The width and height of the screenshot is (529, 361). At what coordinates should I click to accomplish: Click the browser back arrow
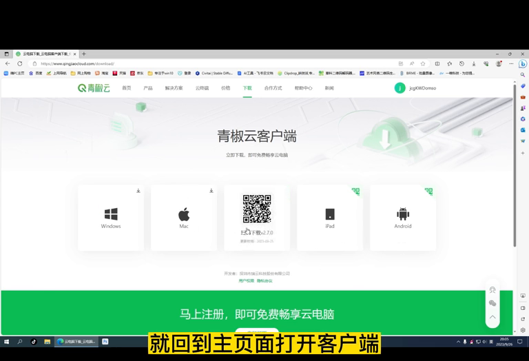pos(8,63)
